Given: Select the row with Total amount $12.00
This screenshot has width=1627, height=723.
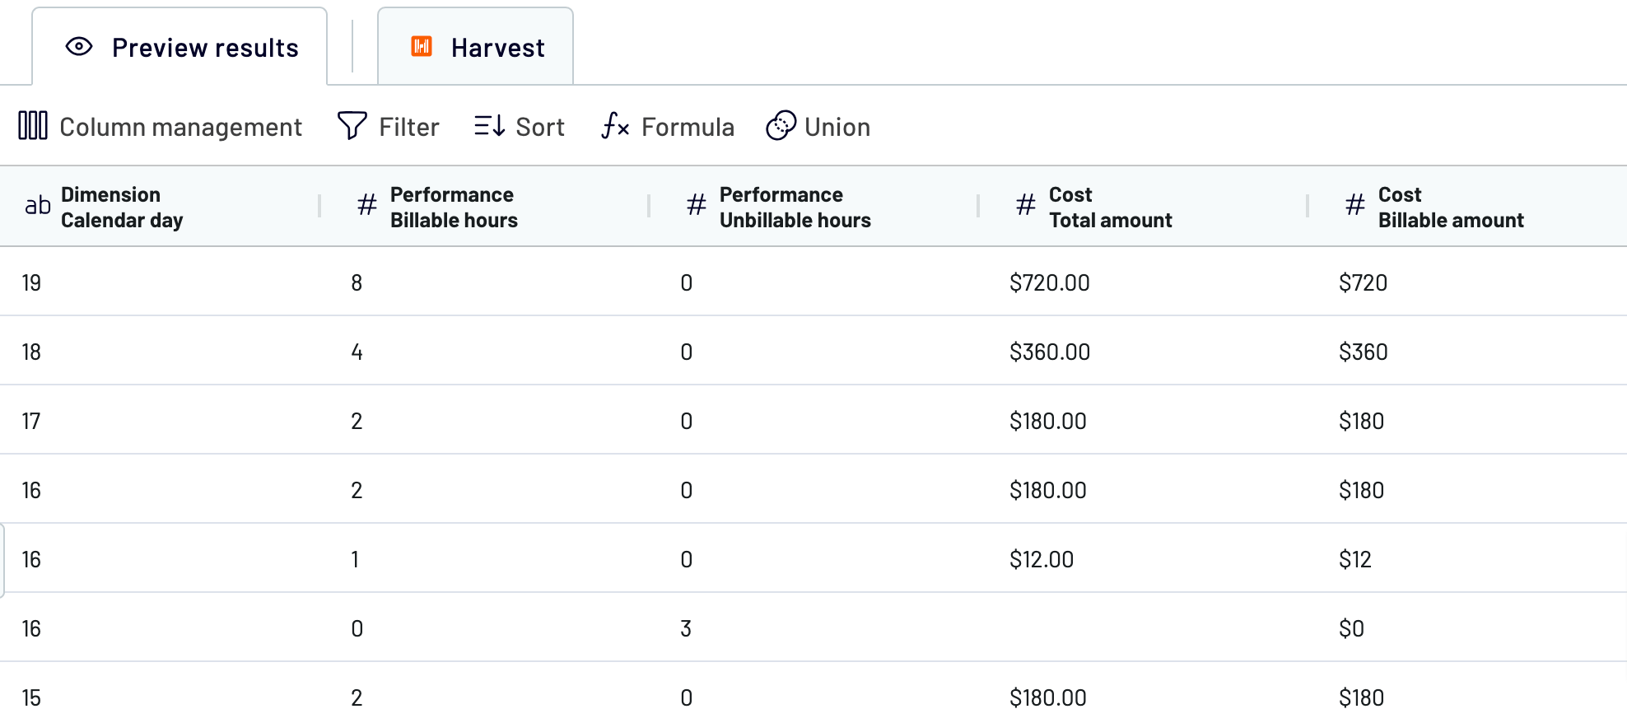Looking at the screenshot, I should 813,558.
